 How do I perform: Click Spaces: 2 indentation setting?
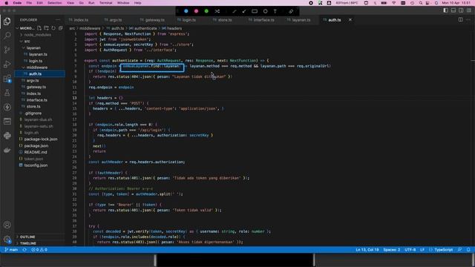click(391, 250)
